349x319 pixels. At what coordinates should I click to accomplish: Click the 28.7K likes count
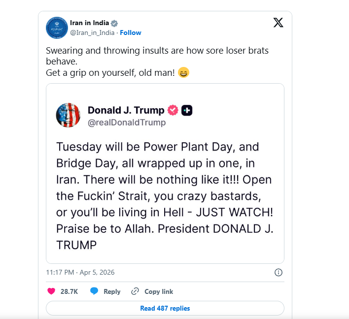(69, 291)
